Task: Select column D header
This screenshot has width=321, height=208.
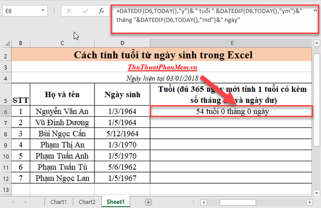Action: pos(122,43)
